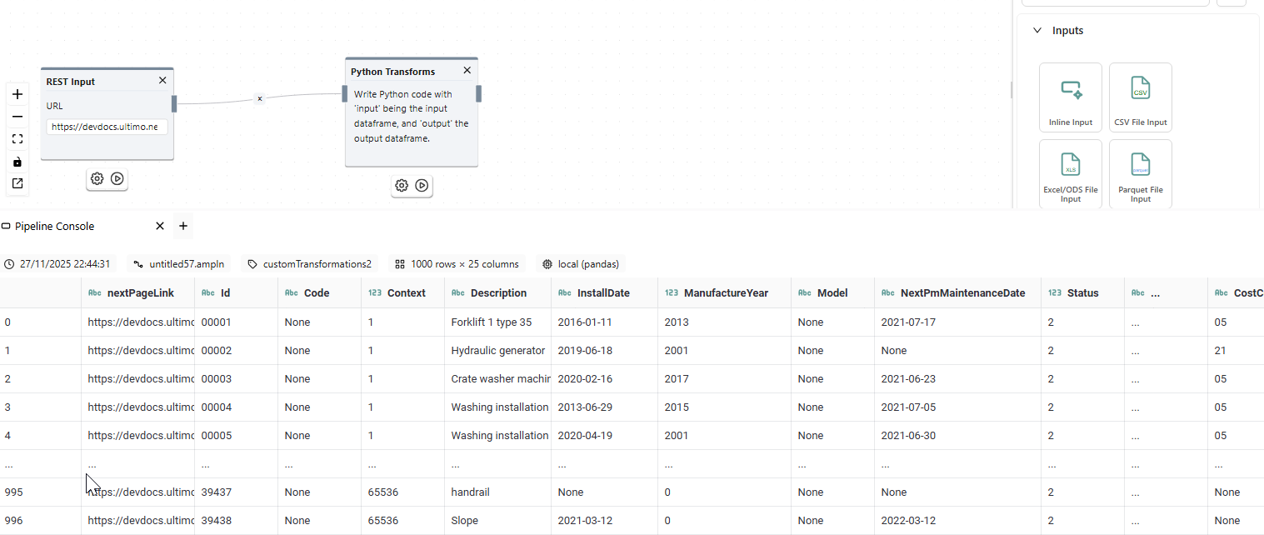
Task: Collapse the Inputs section
Action: [x=1037, y=31]
